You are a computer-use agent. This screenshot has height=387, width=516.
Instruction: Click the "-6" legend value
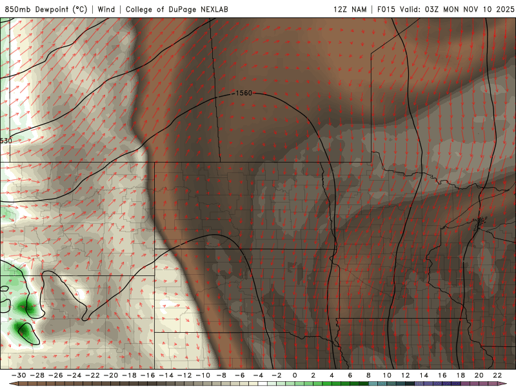[239, 375]
